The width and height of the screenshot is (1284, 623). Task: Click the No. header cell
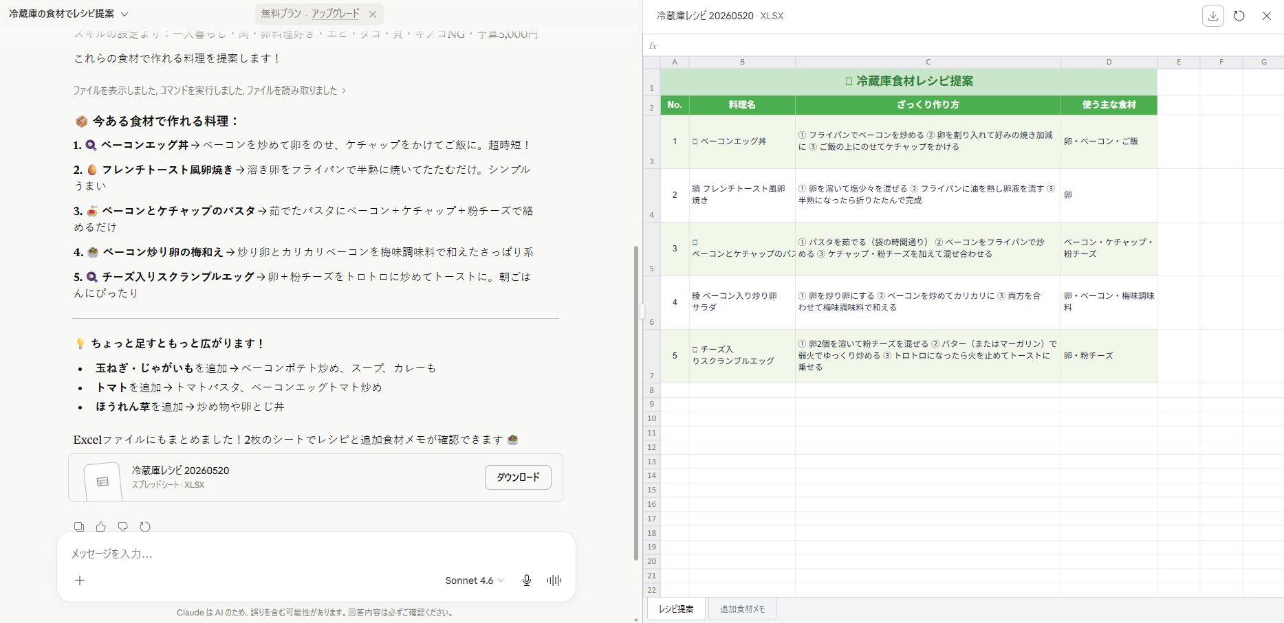click(675, 105)
